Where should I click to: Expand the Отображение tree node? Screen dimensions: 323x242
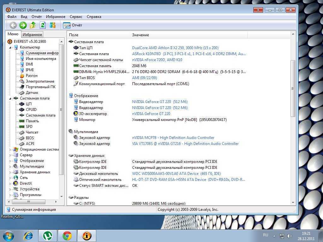[x=10, y=161]
